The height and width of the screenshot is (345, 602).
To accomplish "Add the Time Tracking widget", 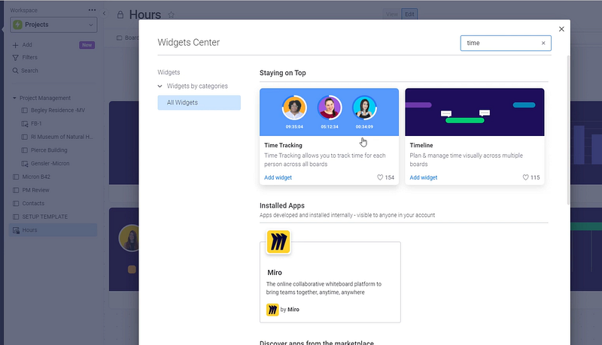I will point(278,177).
